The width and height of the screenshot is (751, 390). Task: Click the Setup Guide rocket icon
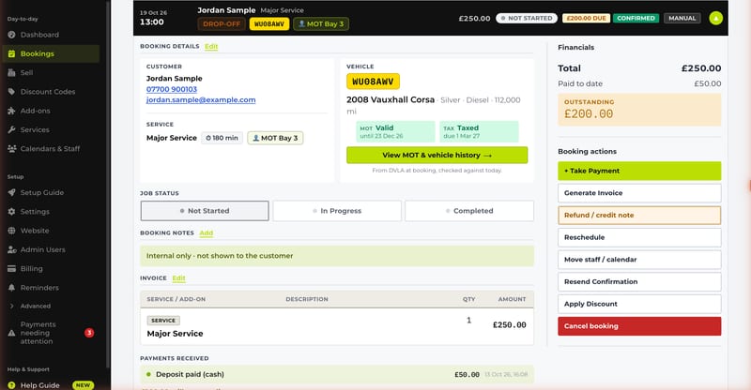[x=12, y=192]
